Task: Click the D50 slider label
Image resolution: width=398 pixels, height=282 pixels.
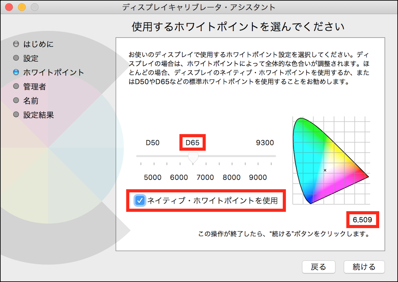Action: (x=153, y=143)
